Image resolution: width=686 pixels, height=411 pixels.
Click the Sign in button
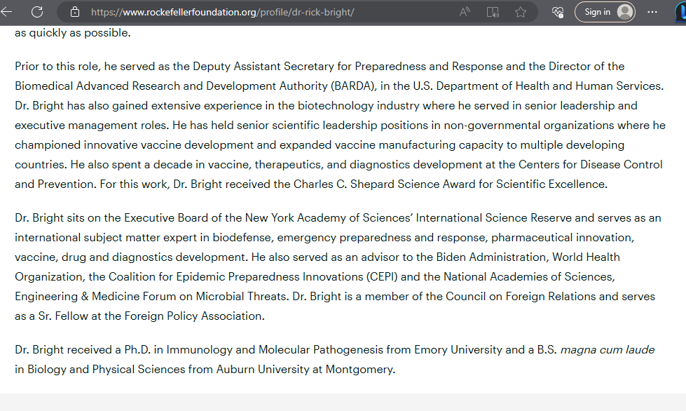(x=605, y=12)
